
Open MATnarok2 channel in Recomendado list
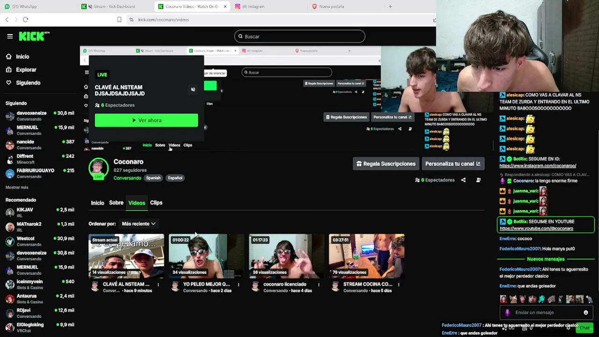pos(40,227)
